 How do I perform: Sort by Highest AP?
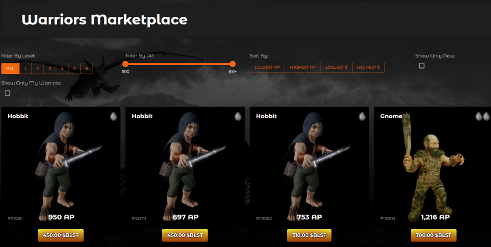point(303,68)
